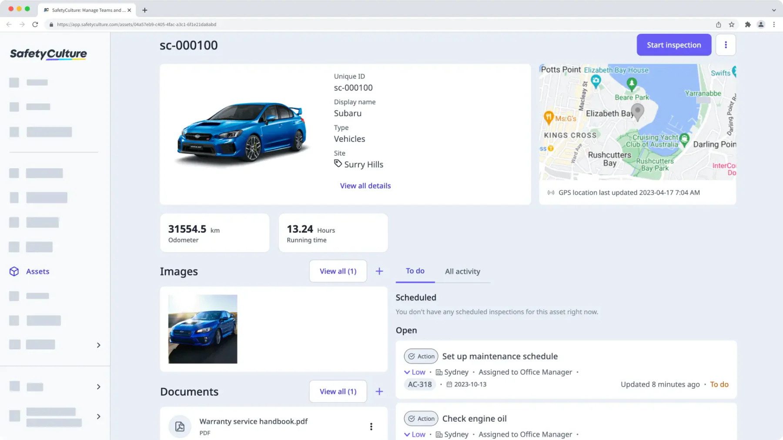Expand the sidebar chevron below Assets section
The height and width of the screenshot is (440, 783).
tap(98, 345)
